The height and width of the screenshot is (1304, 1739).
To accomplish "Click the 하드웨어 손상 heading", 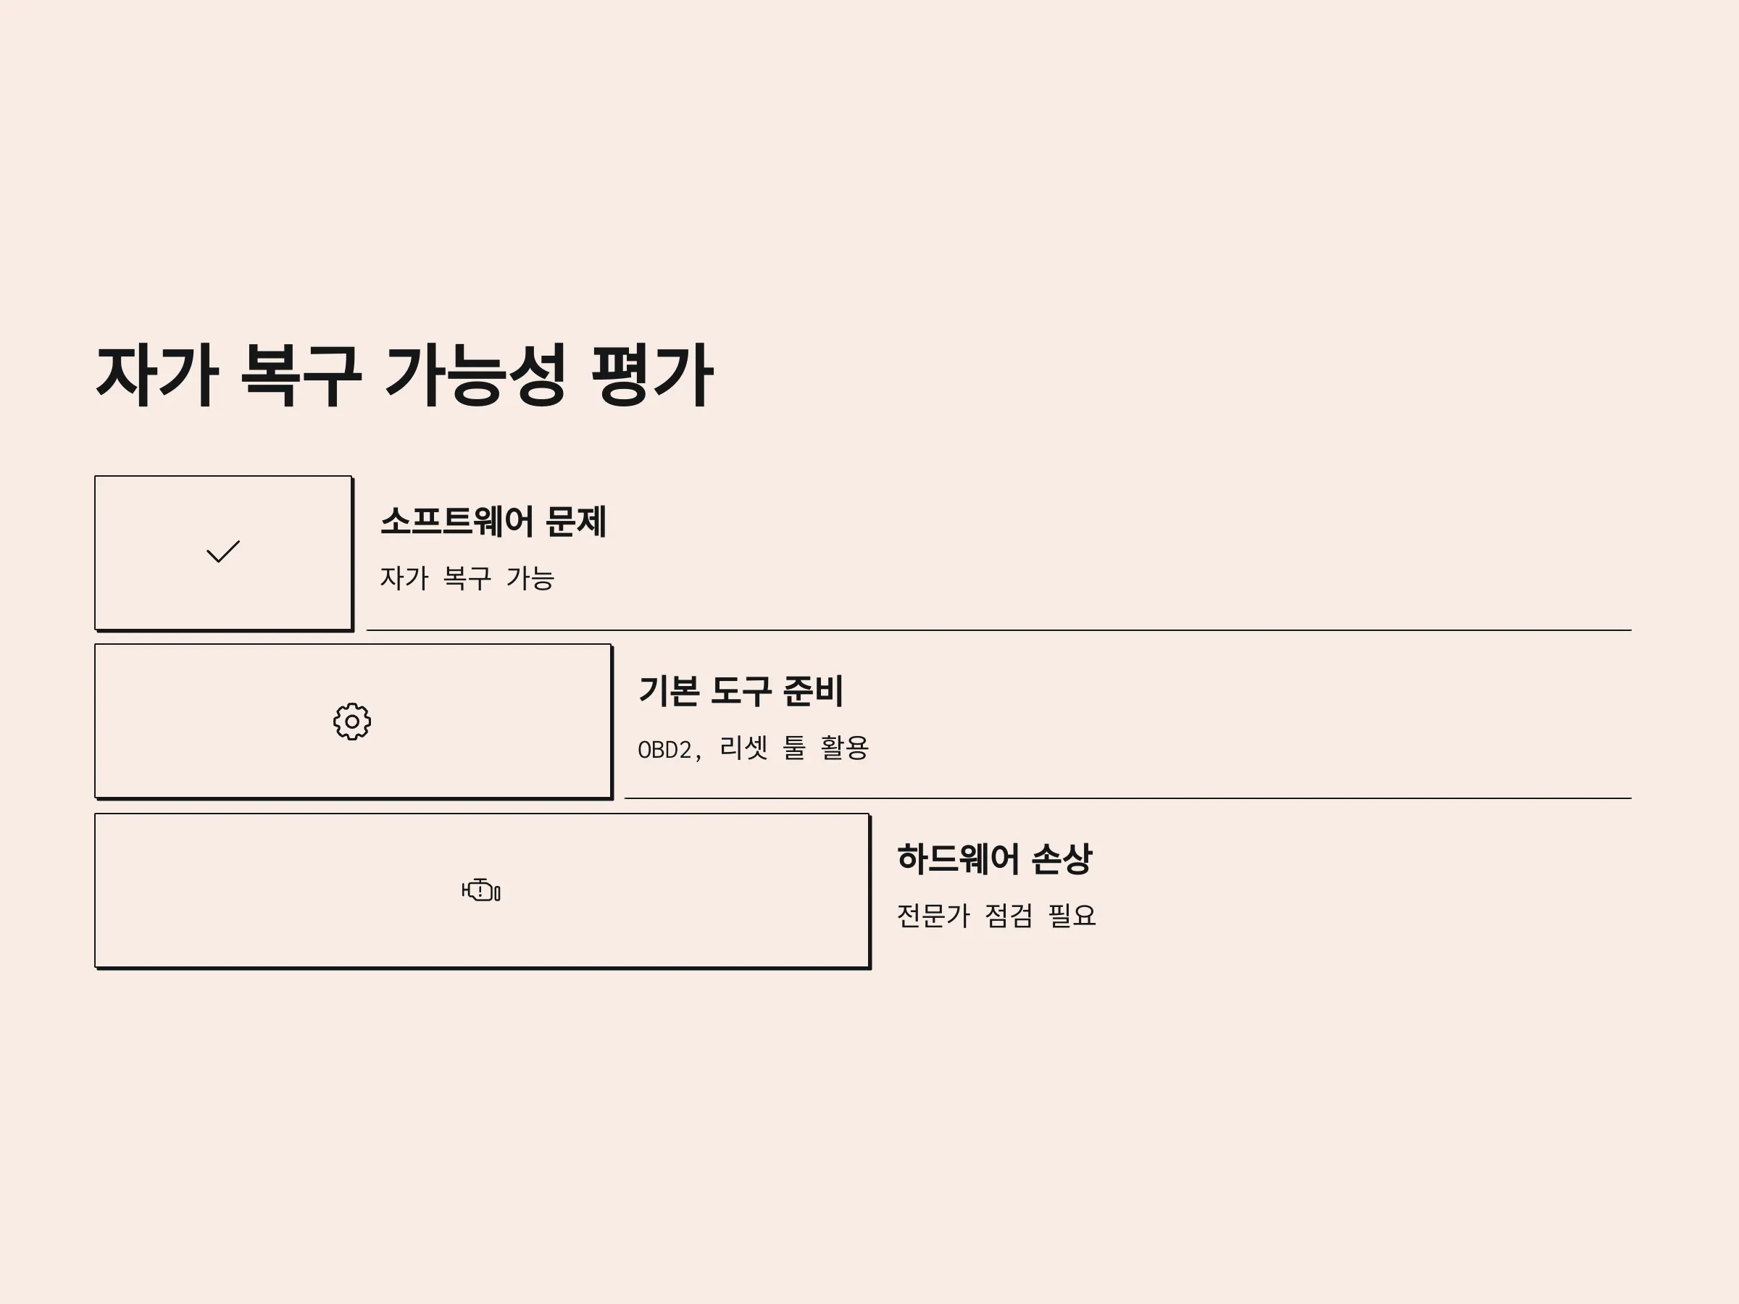I will pyautogui.click(x=995, y=858).
